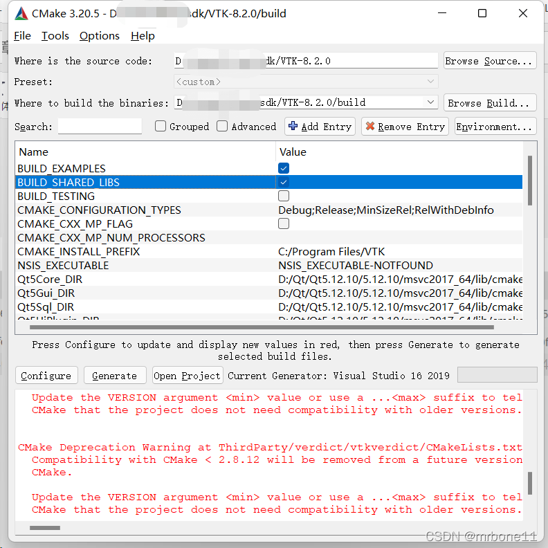Uncheck the BUILD_EXAMPLES checkbox
The image size is (548, 548).
(284, 168)
